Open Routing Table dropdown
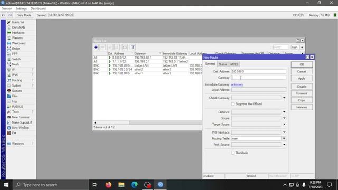 [284, 138]
